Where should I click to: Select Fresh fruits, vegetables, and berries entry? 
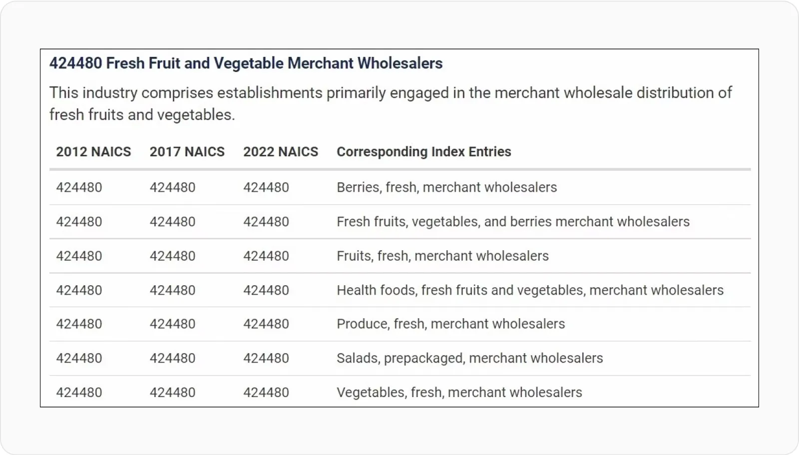click(x=513, y=222)
